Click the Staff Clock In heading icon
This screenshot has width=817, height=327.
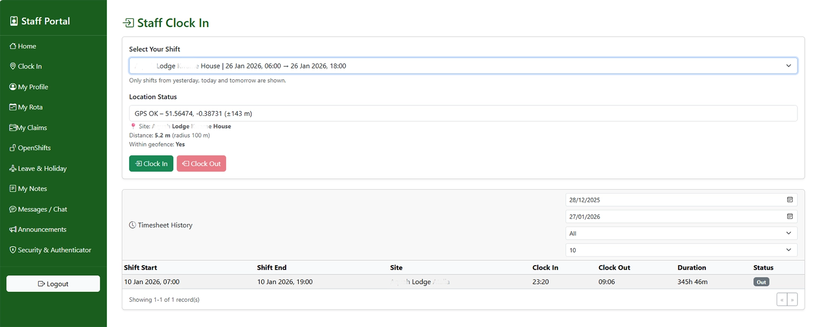point(129,23)
